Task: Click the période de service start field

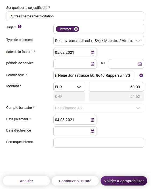Action: [x=75, y=64]
